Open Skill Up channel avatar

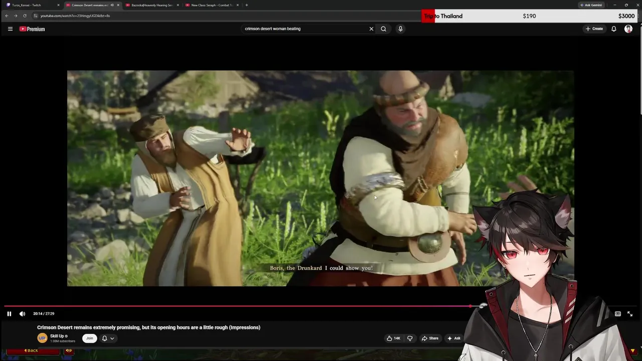(x=42, y=338)
